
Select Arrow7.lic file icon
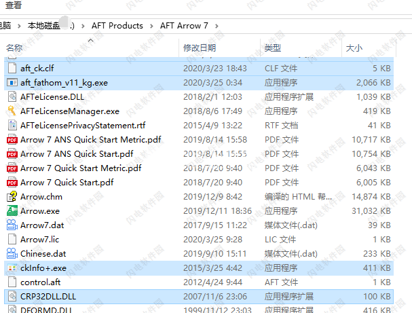(12, 240)
